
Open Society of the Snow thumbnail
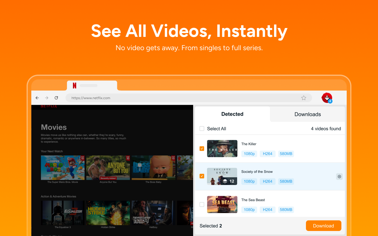[x=222, y=176]
